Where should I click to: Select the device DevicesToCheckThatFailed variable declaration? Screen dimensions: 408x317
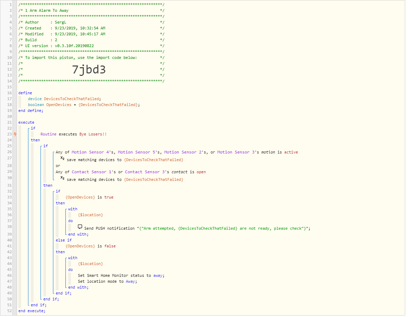tap(64, 99)
